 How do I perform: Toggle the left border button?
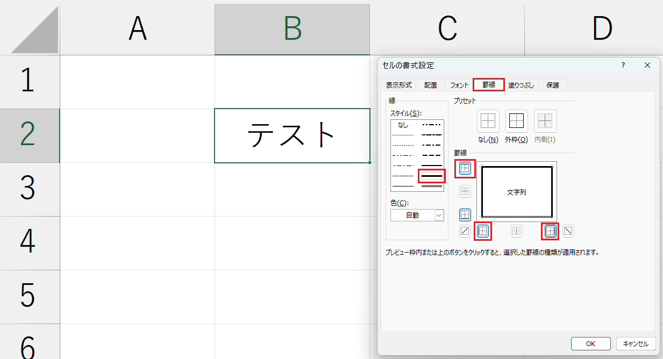(483, 231)
